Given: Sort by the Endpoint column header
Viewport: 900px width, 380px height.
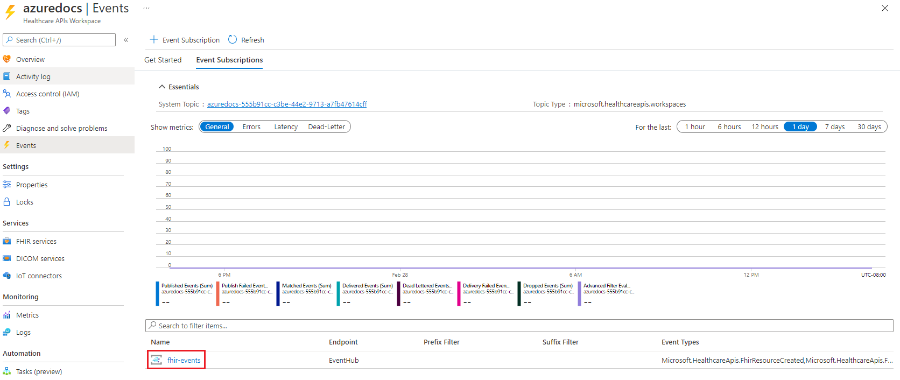Looking at the screenshot, I should point(343,342).
